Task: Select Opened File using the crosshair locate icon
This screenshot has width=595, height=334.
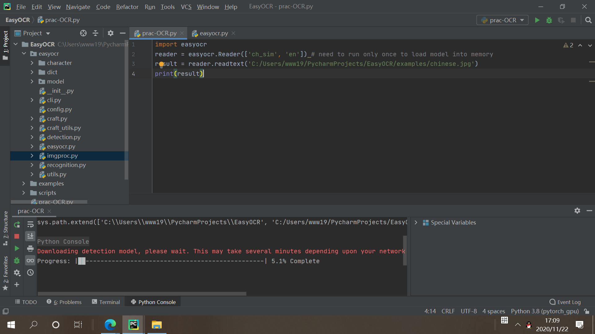Action: [83, 33]
